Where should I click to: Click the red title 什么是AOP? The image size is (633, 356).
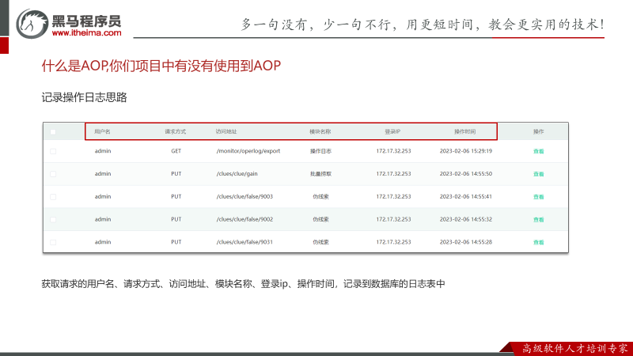(x=161, y=66)
